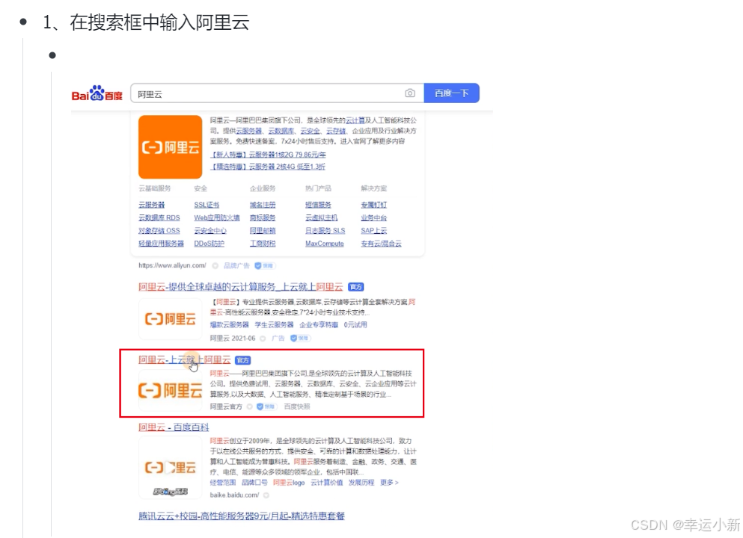743x538 pixels.
Task: Click the https://www.aliyun.com/ URL text
Action: pos(172,265)
